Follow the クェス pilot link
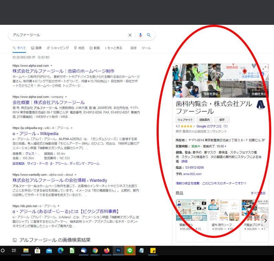The width and height of the screenshot is (274, 261). coord(32,154)
